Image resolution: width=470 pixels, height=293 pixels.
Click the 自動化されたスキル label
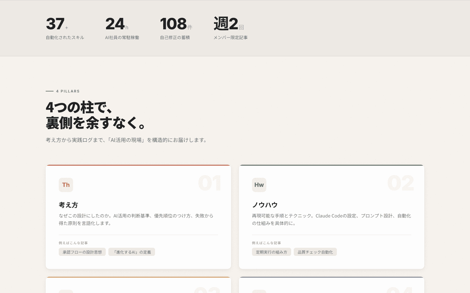(x=65, y=37)
